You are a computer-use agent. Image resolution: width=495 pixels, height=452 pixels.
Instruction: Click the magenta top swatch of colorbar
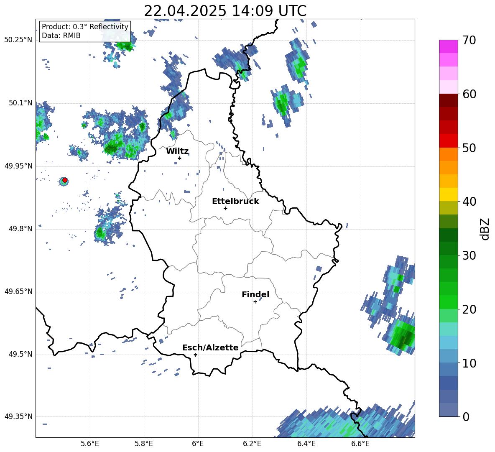pyautogui.click(x=448, y=46)
